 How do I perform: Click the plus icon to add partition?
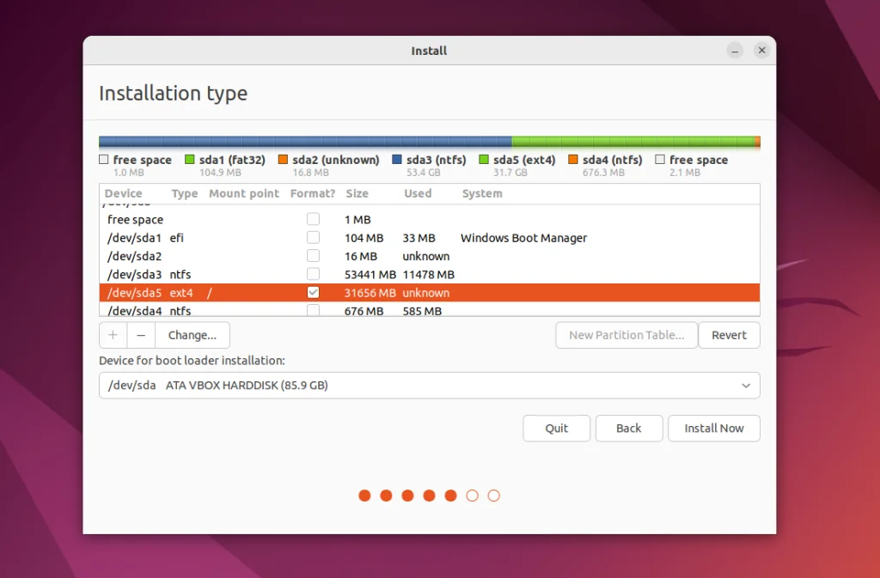pyautogui.click(x=113, y=335)
